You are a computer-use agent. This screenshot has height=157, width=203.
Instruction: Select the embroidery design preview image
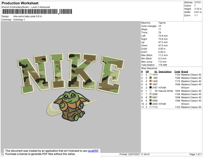click(71, 87)
